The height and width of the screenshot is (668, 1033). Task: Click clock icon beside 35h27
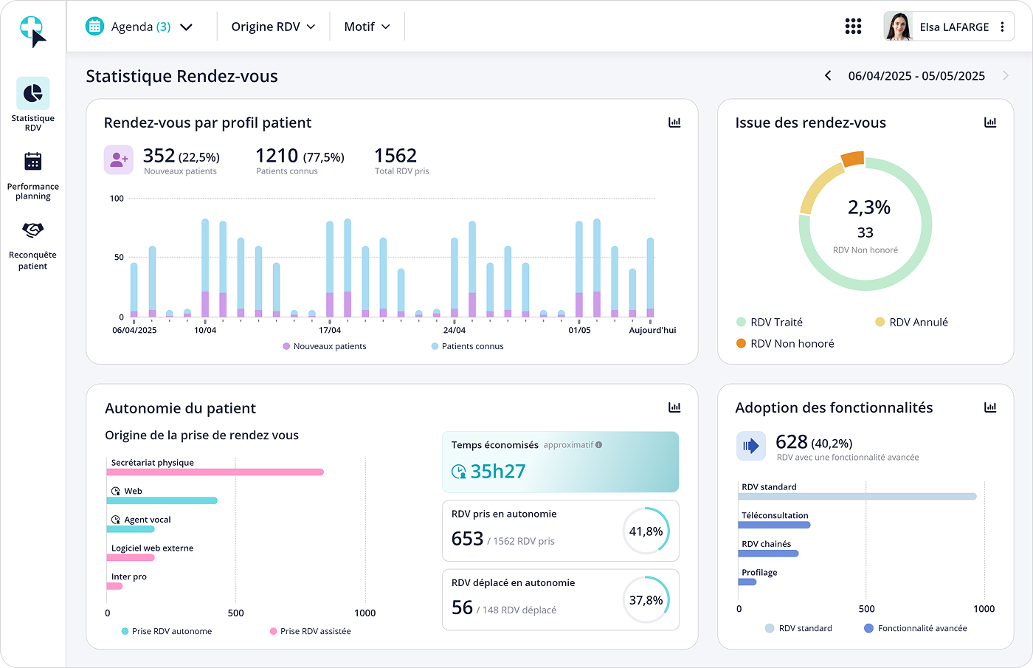[459, 472]
